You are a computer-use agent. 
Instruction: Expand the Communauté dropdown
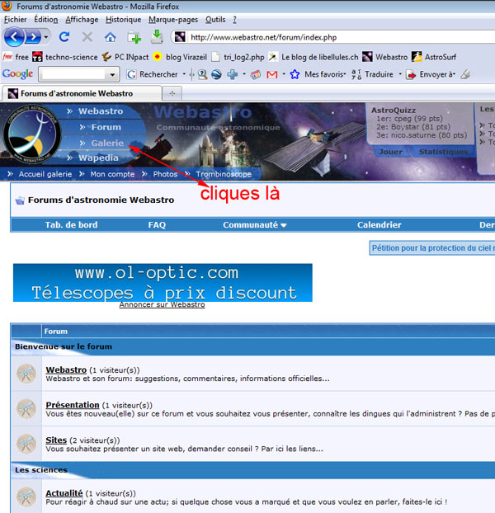tap(255, 225)
